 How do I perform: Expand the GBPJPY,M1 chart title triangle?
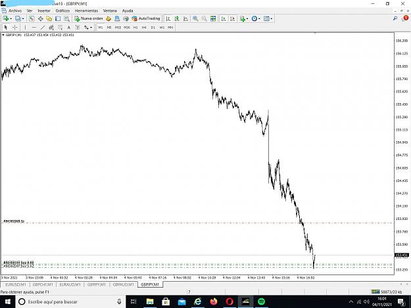3,35
